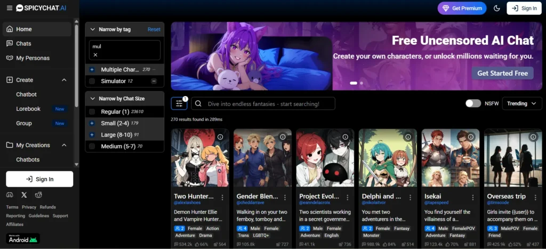Image resolution: width=546 pixels, height=249 pixels.
Task: Toggle the Large (8-10) chat size
Action: point(92,135)
